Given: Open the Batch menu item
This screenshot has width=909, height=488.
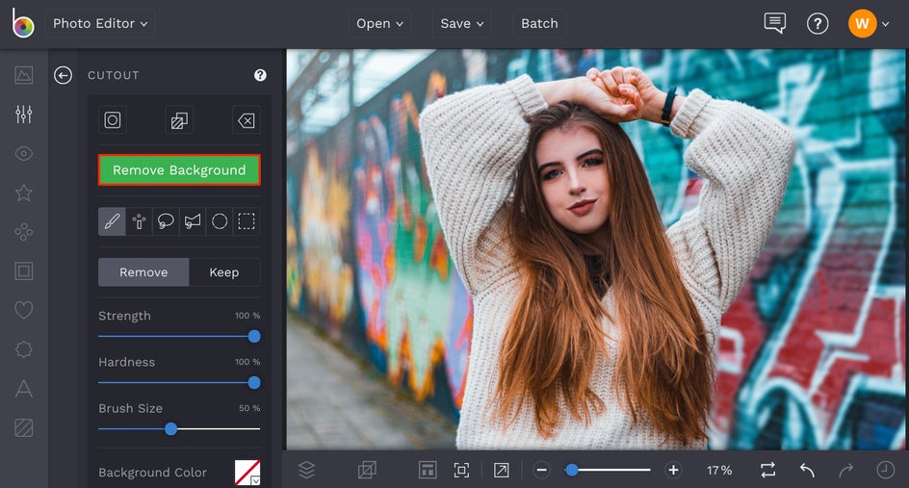Looking at the screenshot, I should [539, 23].
